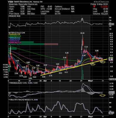116x118 pixels.
Task: Click the Ask Size label
Action: click(x=31, y=9)
